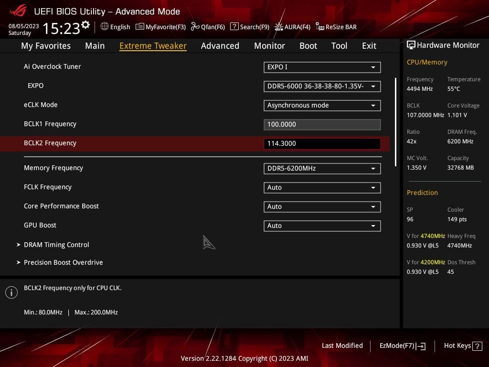This screenshot has width=489, height=367.
Task: Click the info icon near BCLK2 description
Action: click(11, 291)
